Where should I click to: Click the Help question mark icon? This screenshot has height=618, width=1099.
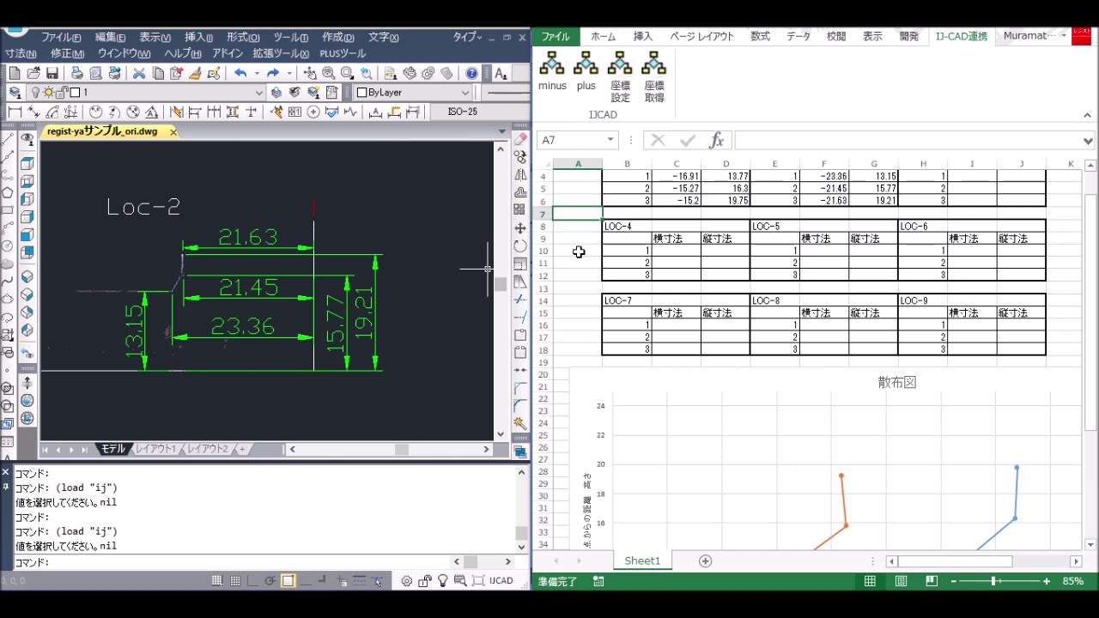pos(471,73)
